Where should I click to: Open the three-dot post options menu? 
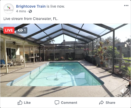pyautogui.click(x=126, y=6)
